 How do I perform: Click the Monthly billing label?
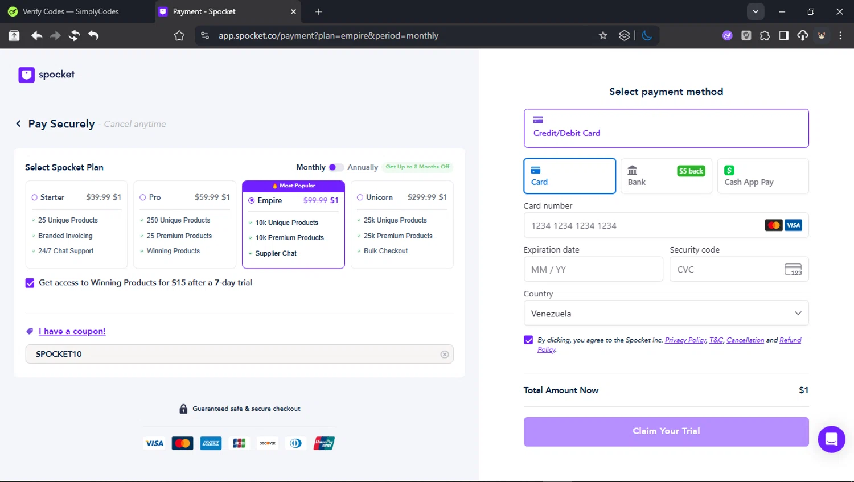click(311, 167)
